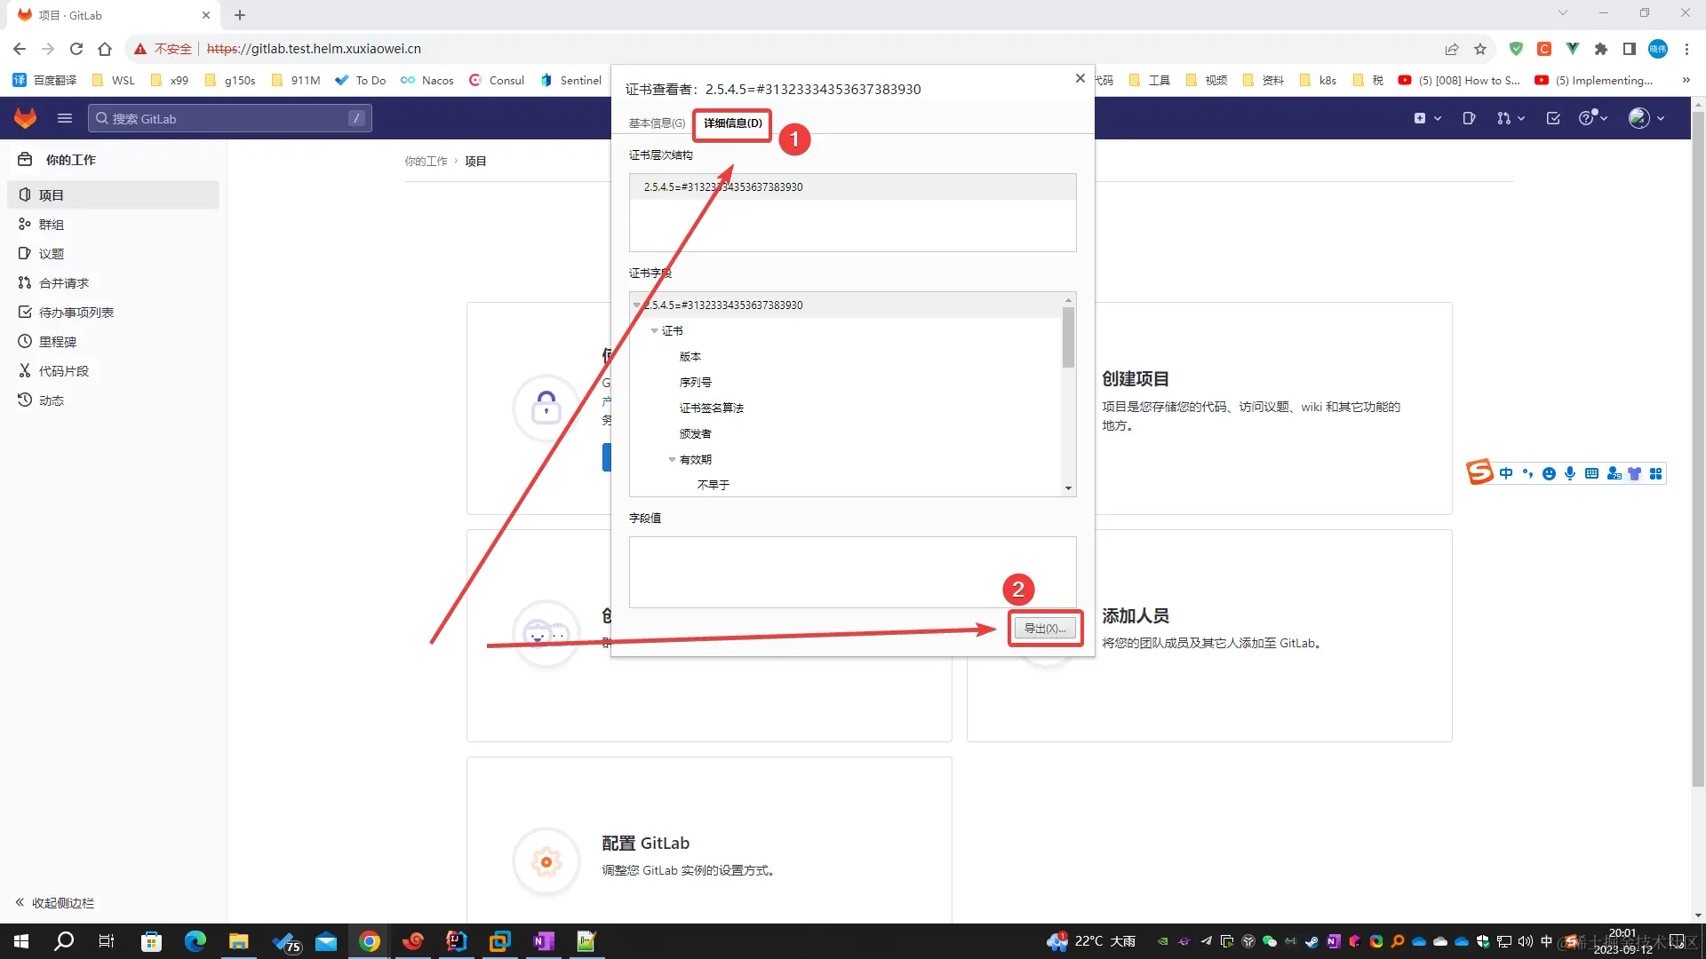Click the 导出(X)... export button

1045,629
